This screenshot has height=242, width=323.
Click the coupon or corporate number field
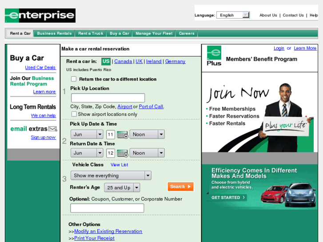click(x=107, y=208)
